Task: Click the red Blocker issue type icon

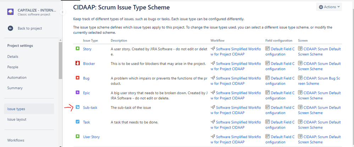Action: click(x=77, y=63)
